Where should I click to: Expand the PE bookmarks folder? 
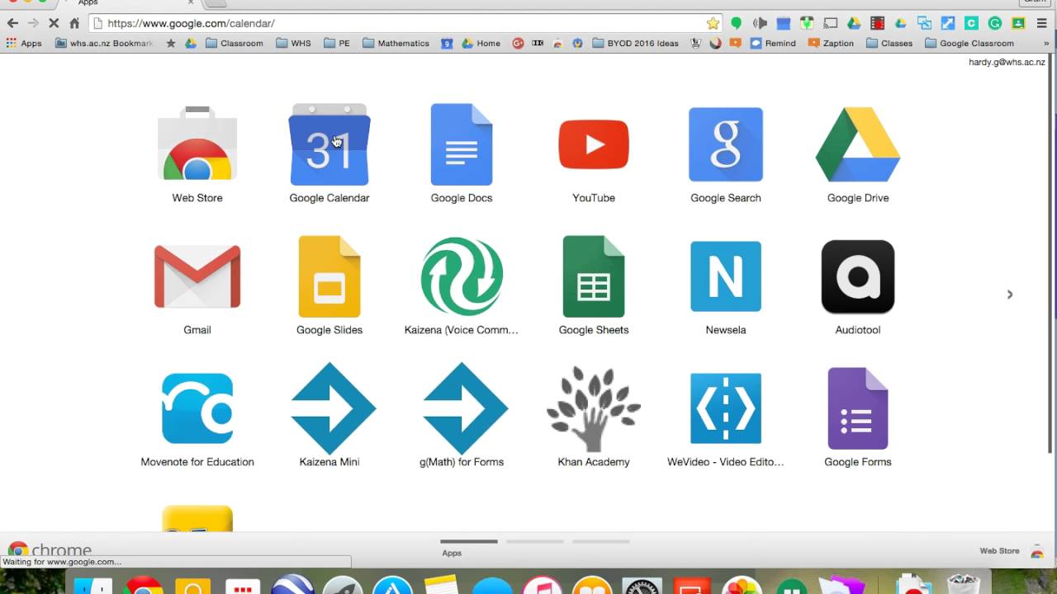pyautogui.click(x=337, y=43)
